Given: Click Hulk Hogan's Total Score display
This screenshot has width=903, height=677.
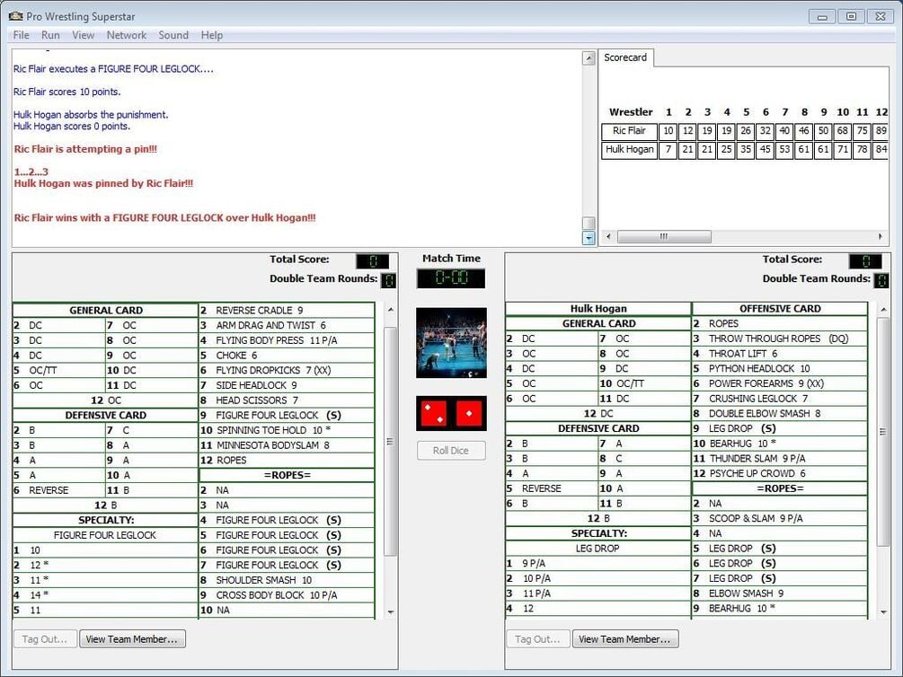Looking at the screenshot, I should pyautogui.click(x=865, y=261).
